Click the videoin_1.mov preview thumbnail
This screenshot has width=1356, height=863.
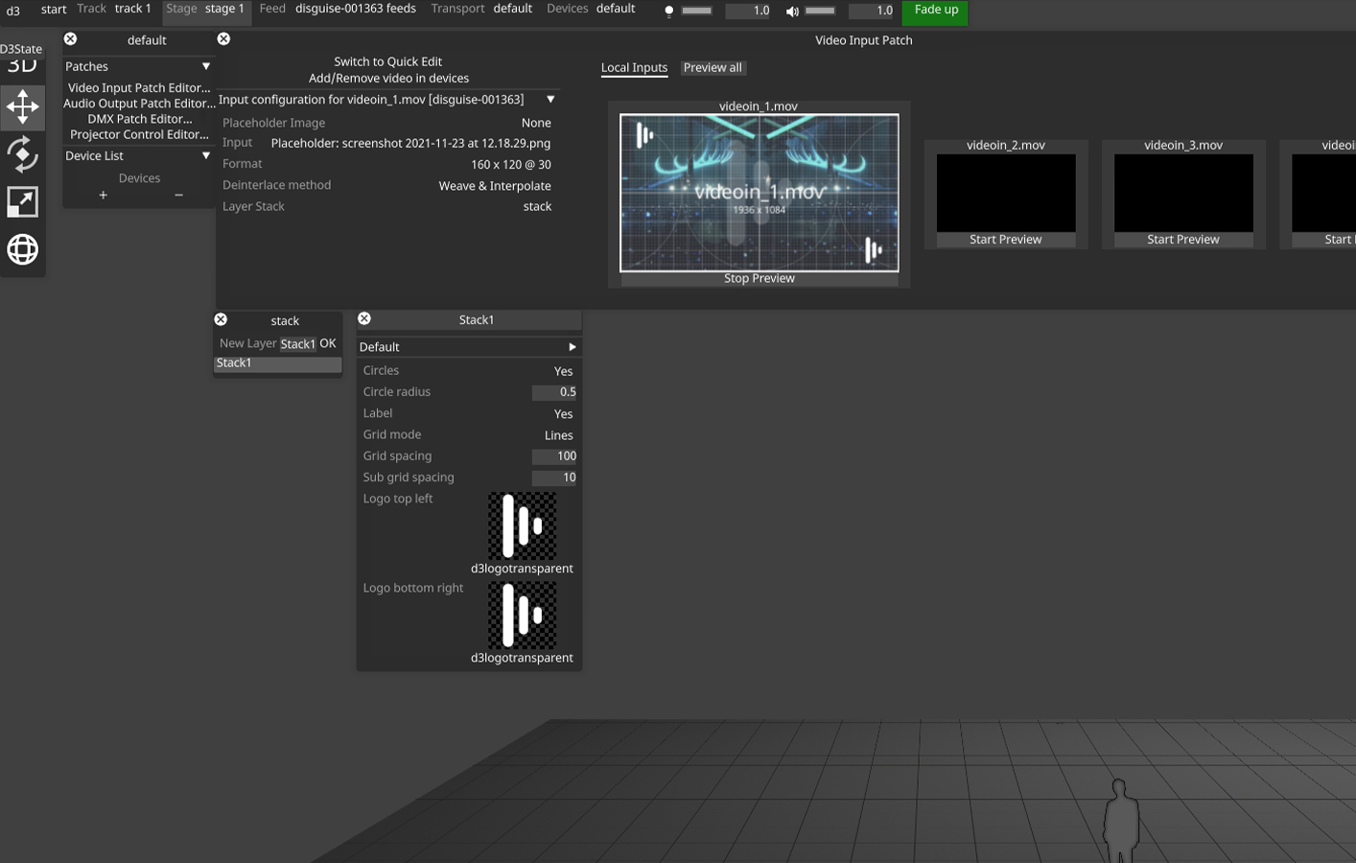(759, 193)
